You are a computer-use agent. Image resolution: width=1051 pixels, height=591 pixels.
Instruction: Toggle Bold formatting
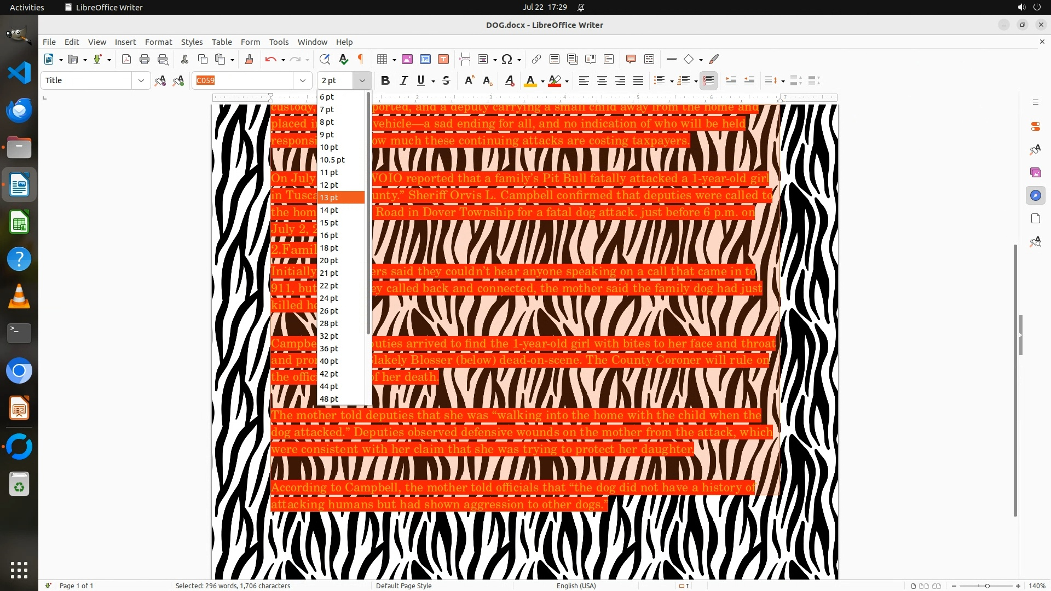[x=385, y=80]
